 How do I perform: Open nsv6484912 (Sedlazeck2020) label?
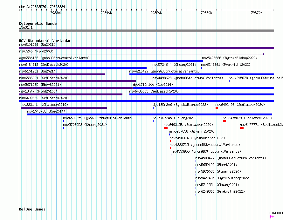point(44,65)
